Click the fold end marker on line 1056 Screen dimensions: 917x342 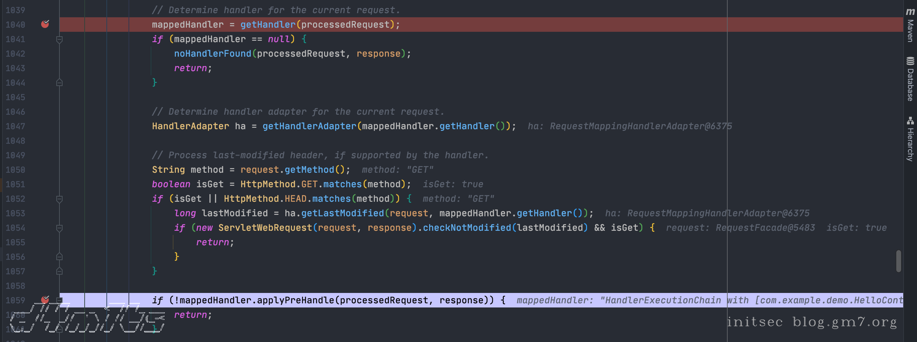click(59, 257)
